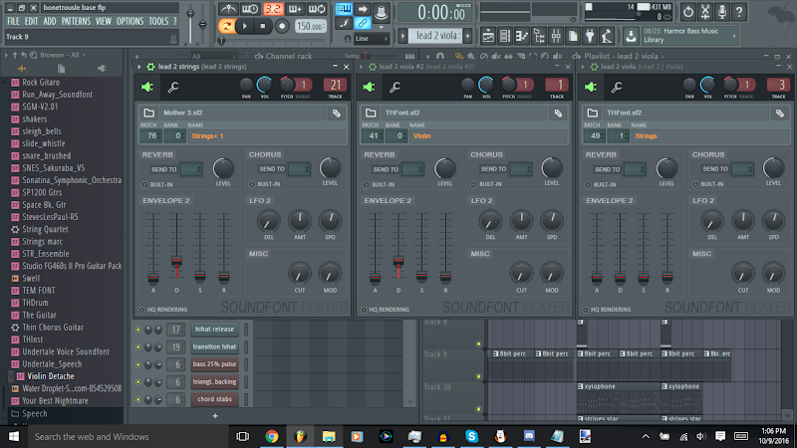Enable HQ RENDERING in lead 2 viola #2
This screenshot has width=797, height=448.
[364, 310]
